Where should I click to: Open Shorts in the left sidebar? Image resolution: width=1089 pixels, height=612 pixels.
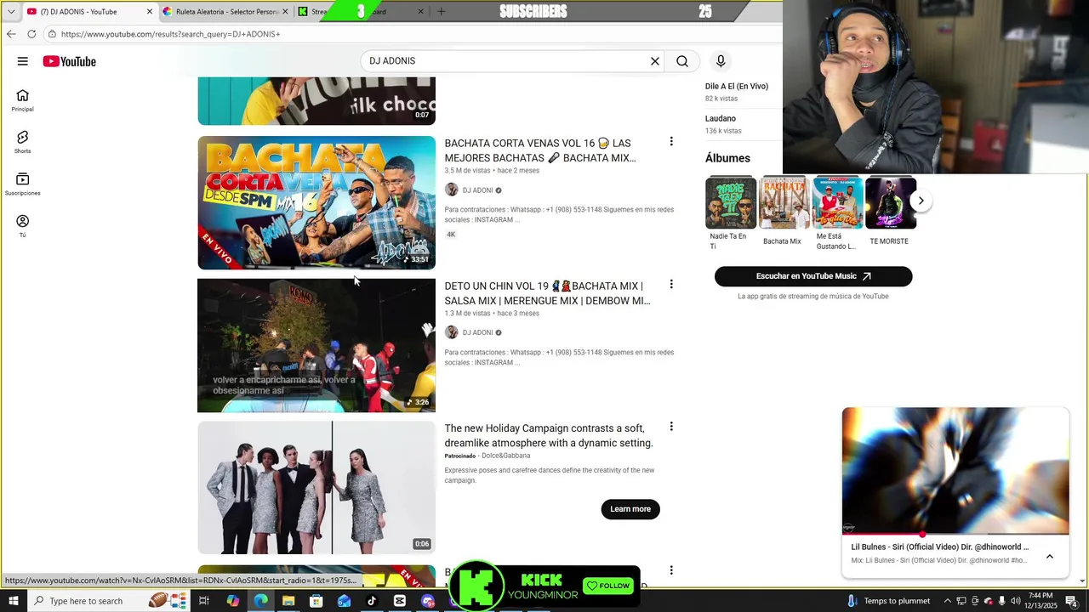(23, 142)
